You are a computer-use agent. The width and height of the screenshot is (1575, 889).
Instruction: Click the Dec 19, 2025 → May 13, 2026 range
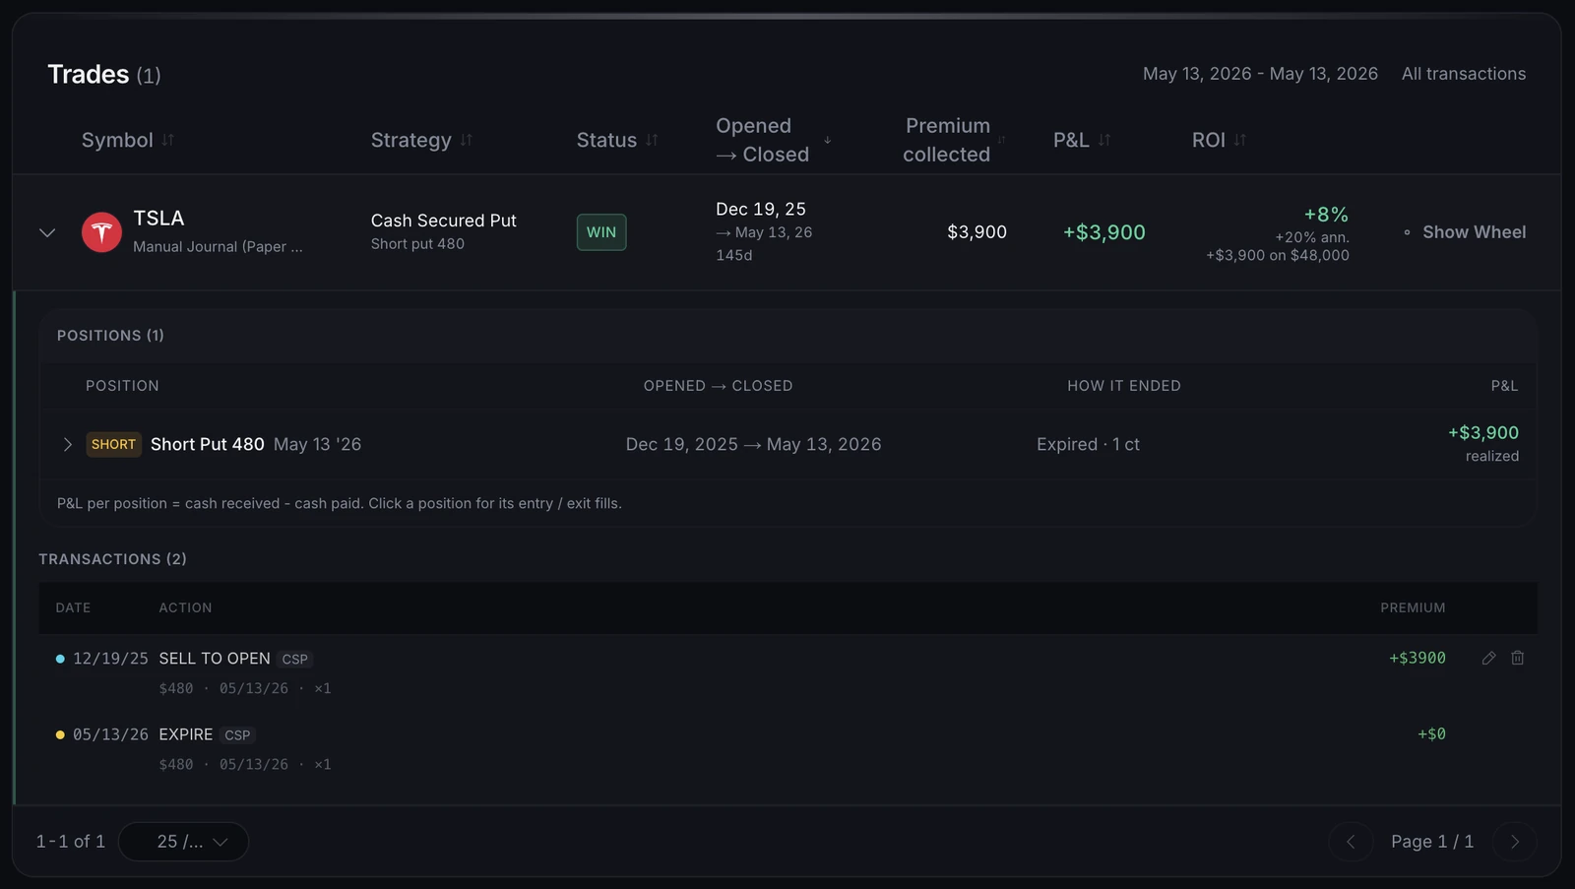tap(754, 445)
